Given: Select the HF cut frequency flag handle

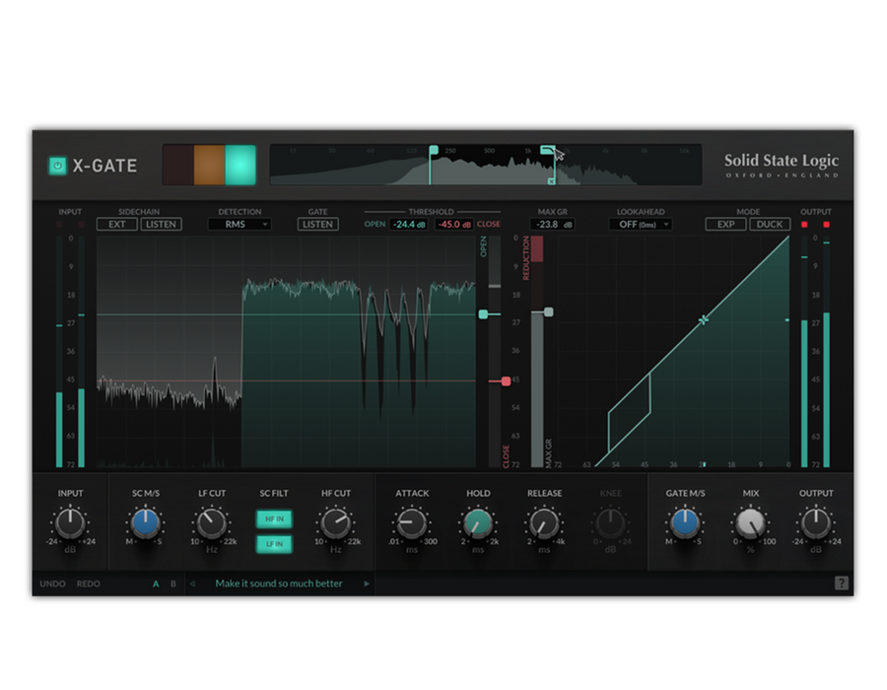Looking at the screenshot, I should click(546, 150).
